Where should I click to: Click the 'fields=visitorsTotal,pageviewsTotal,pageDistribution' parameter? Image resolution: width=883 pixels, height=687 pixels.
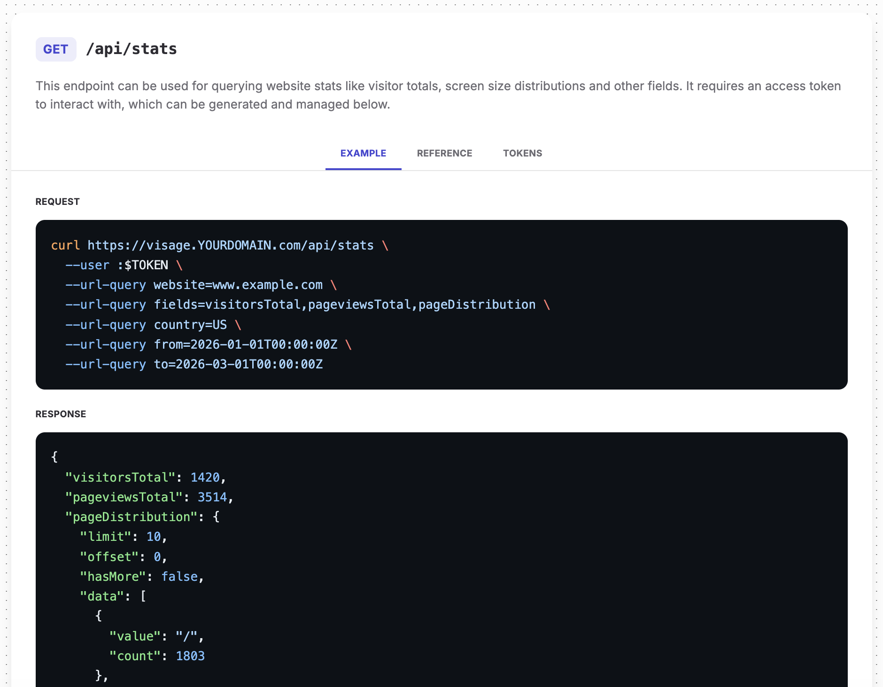[x=345, y=304]
